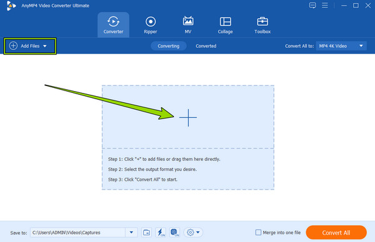This screenshot has height=242, width=375.
Task: Click the 'Step 2: Select the output format' text
Action: 152,170
